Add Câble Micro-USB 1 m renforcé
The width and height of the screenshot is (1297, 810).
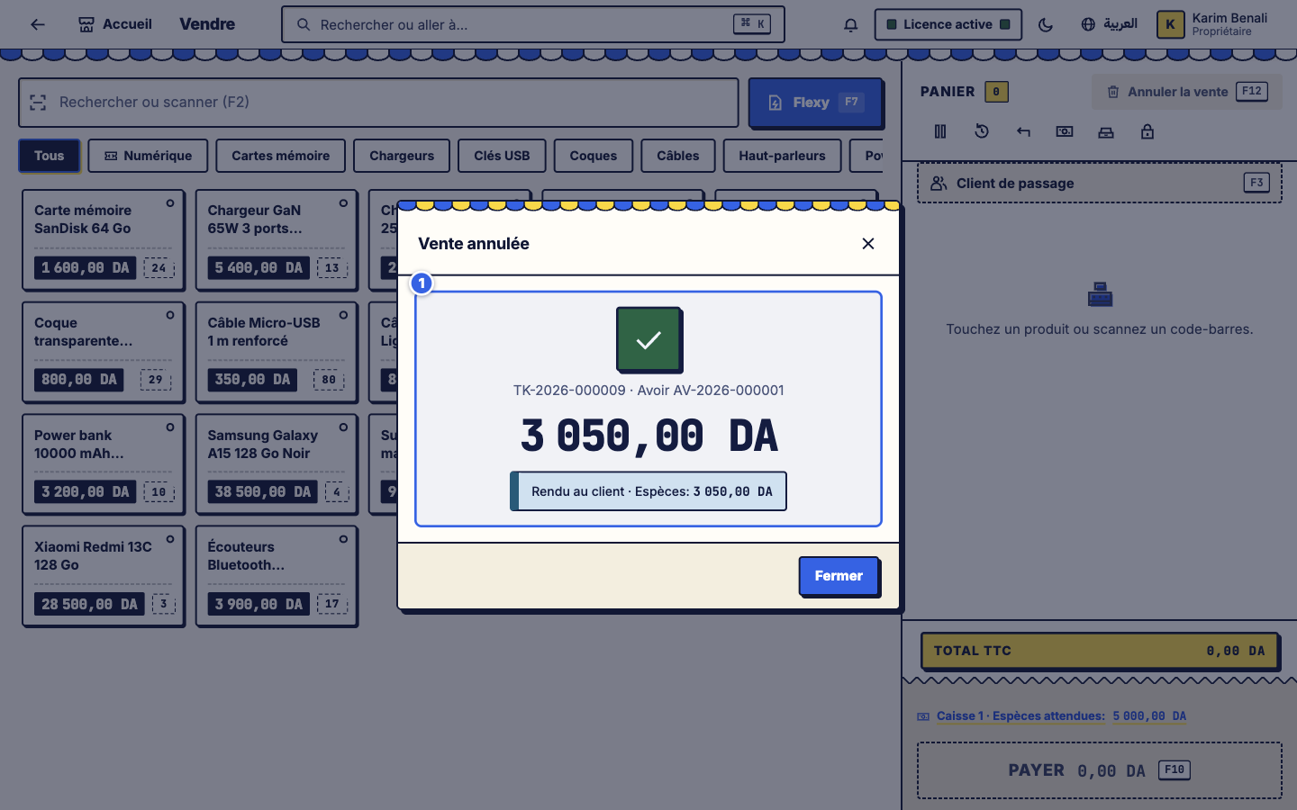(x=277, y=352)
